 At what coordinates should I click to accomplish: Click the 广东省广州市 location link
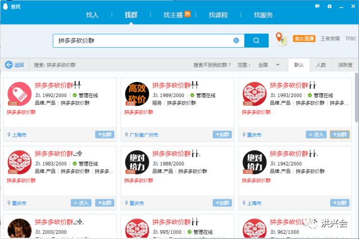click(144, 135)
